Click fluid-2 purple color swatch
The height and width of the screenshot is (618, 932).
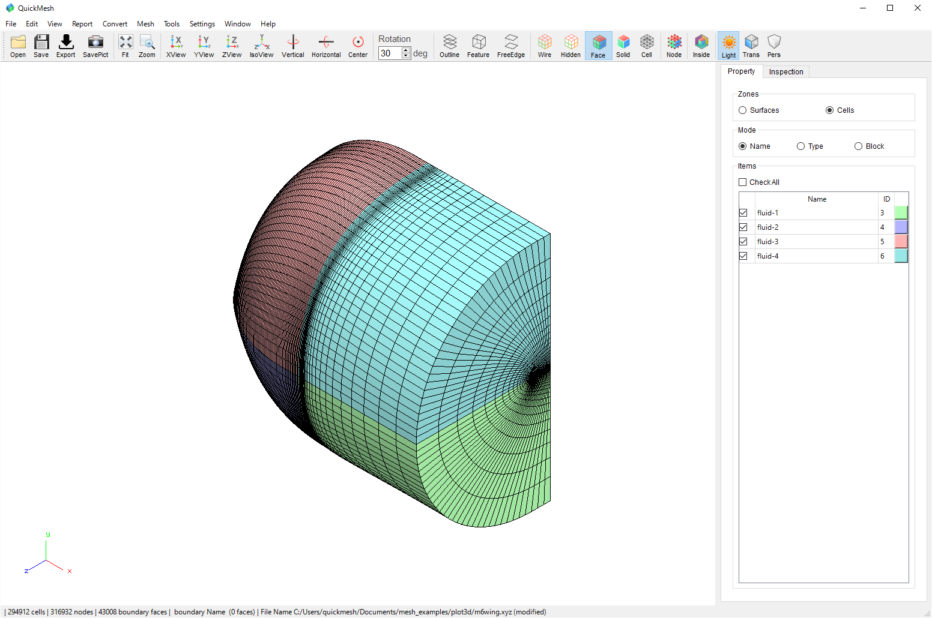point(901,227)
